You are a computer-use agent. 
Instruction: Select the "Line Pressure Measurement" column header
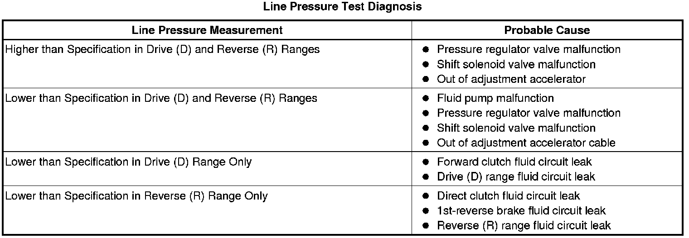(207, 30)
